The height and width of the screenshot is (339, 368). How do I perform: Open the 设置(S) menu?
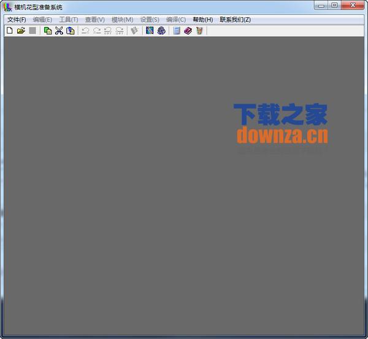150,20
